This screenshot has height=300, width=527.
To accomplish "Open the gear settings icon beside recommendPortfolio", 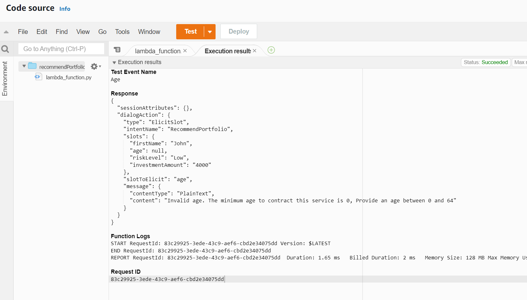I will (x=94, y=66).
